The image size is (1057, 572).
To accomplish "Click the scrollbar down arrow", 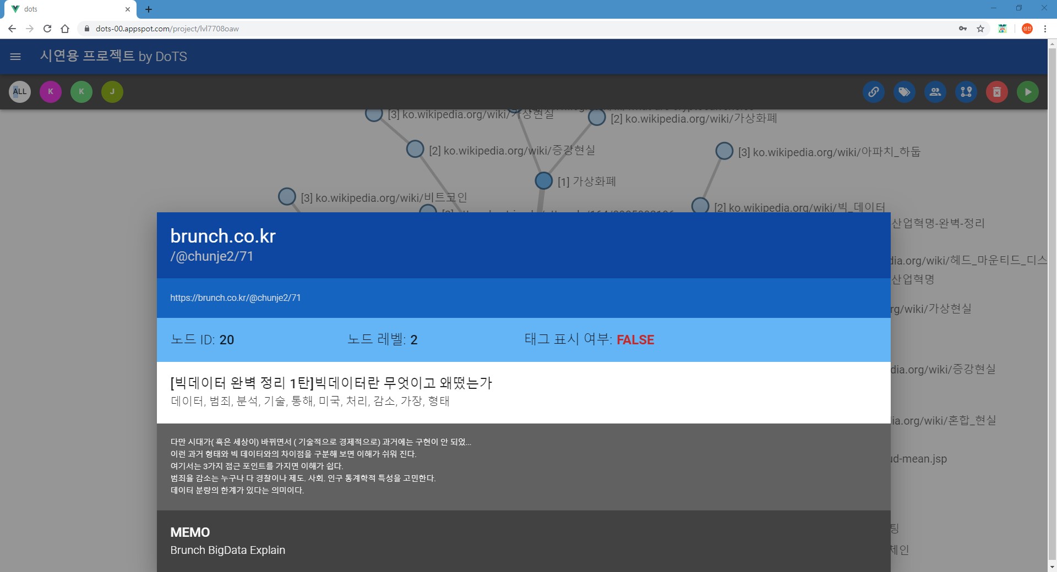I will click(x=1052, y=567).
